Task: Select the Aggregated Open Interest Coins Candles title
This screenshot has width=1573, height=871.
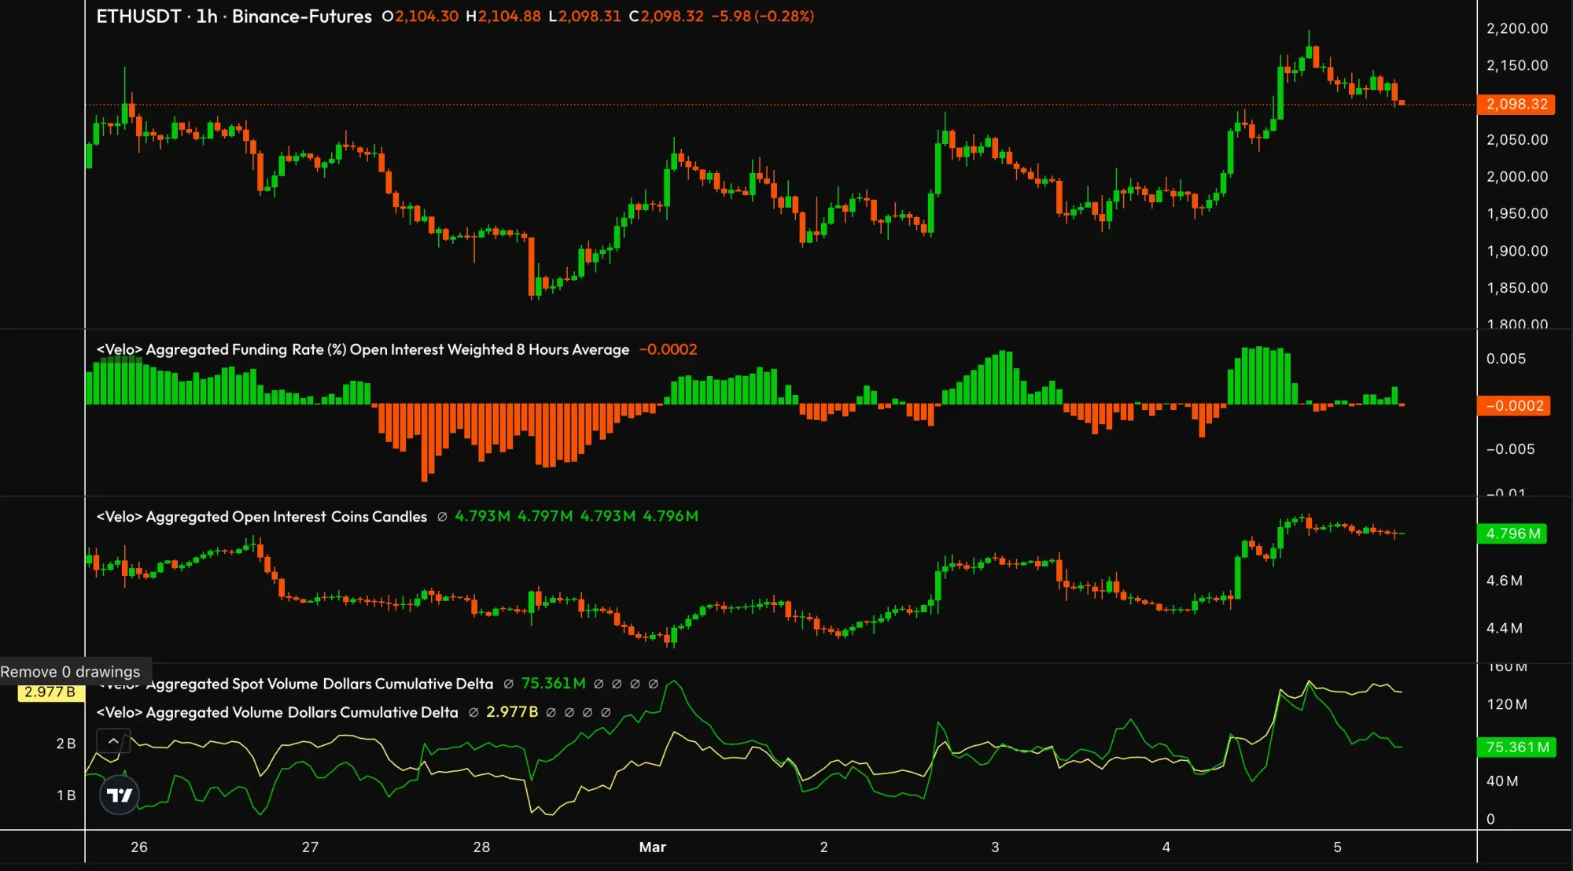Action: [x=261, y=517]
